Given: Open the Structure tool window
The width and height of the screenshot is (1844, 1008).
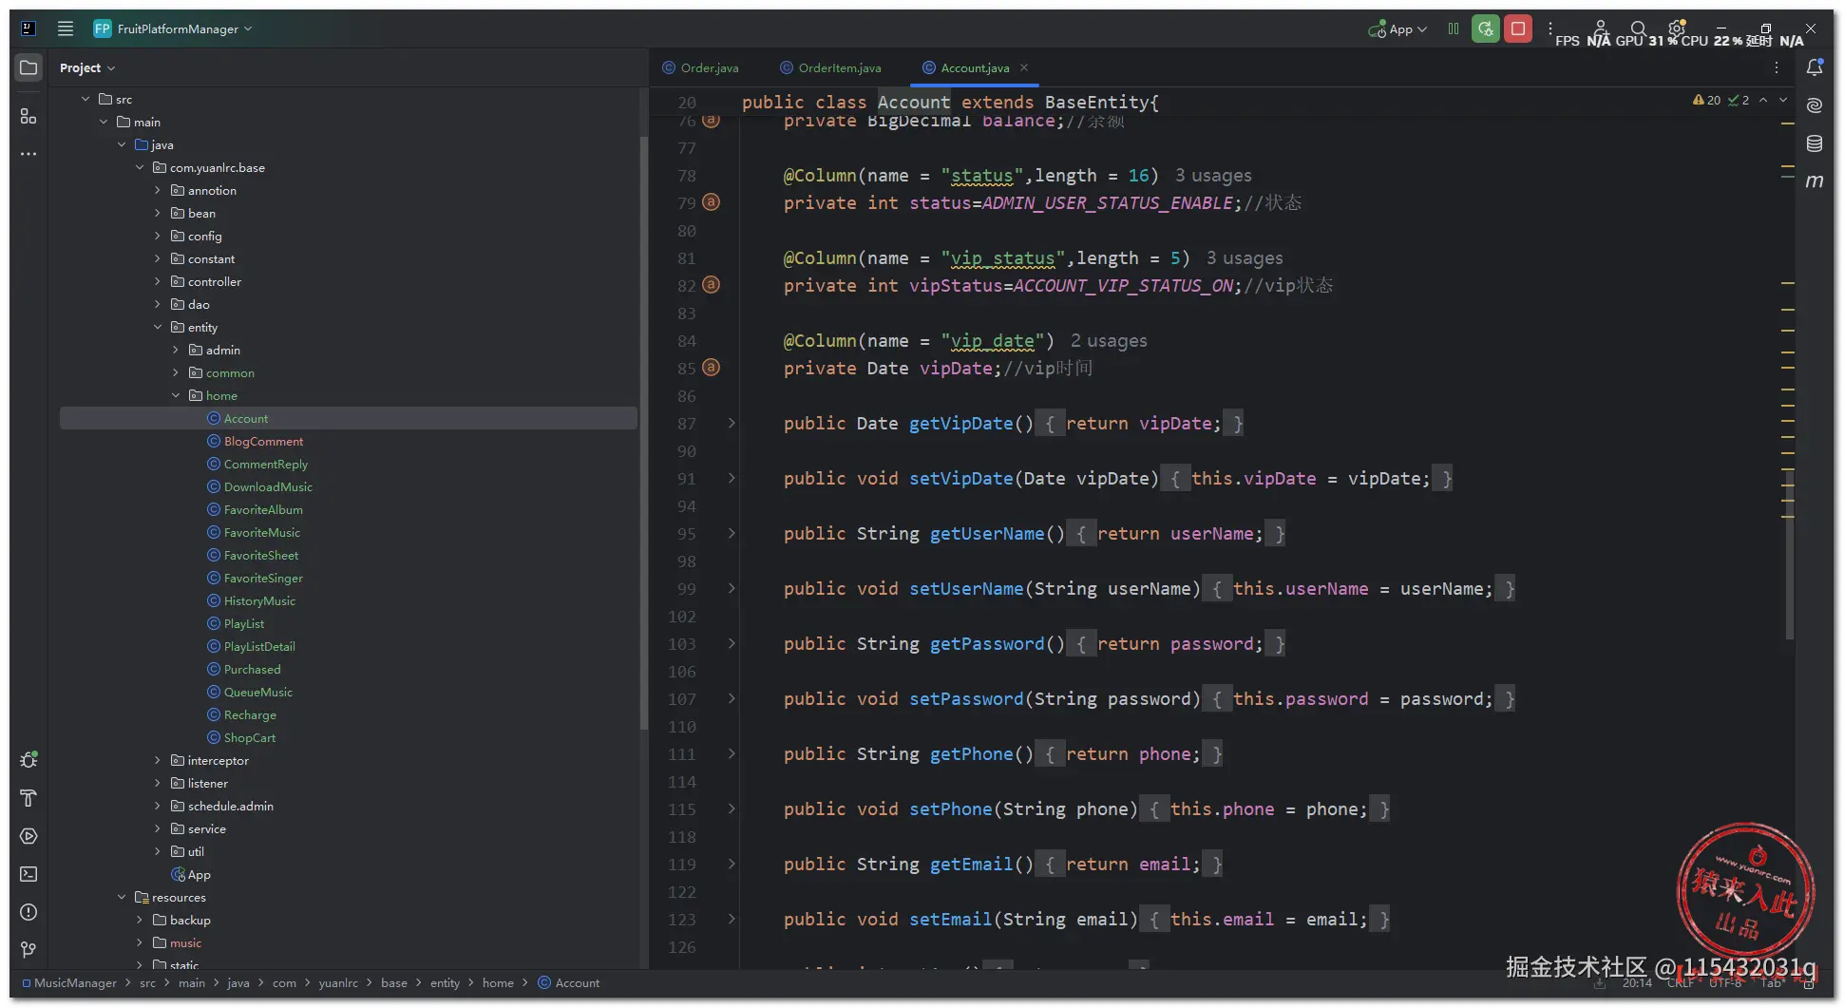Looking at the screenshot, I should click(x=29, y=116).
